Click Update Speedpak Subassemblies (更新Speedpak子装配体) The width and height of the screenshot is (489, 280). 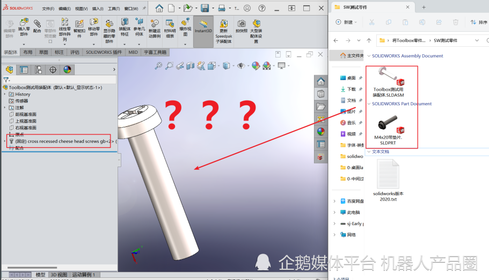point(224,31)
